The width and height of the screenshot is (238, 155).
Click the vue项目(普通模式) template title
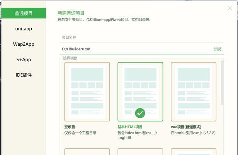[x=186, y=127]
